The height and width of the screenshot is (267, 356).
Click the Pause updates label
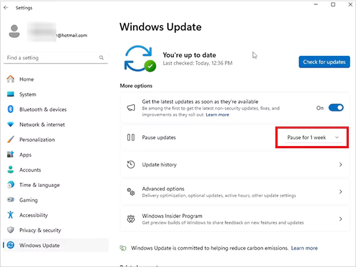pos(158,138)
